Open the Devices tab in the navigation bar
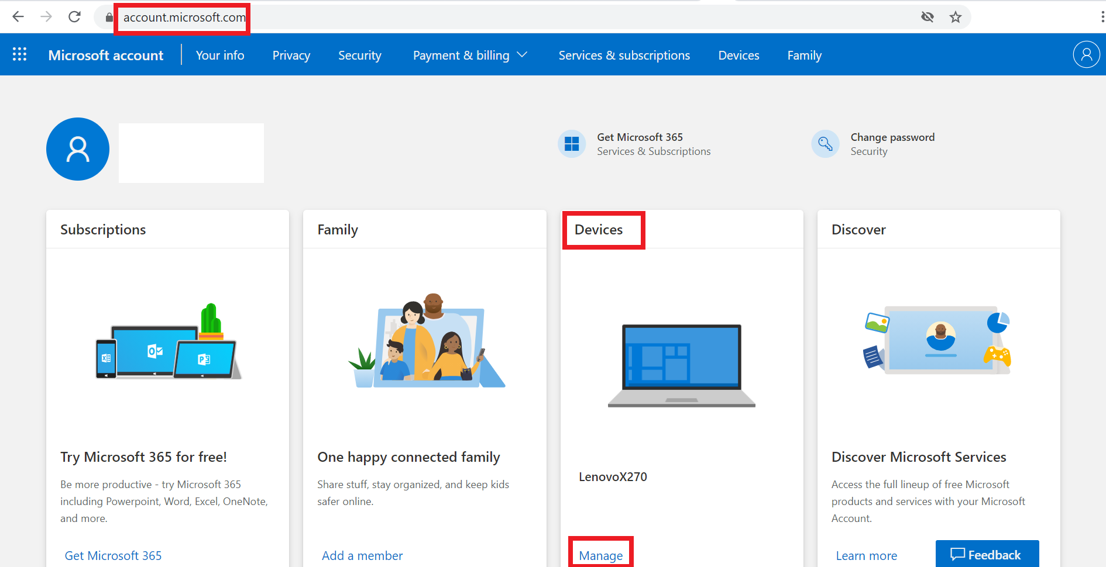Image resolution: width=1106 pixels, height=567 pixels. point(739,56)
